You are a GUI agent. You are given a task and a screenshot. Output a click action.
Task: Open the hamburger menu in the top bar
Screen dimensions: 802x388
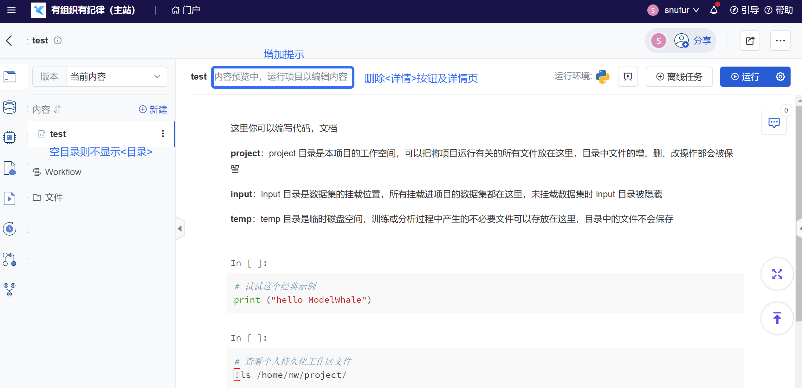pos(11,10)
